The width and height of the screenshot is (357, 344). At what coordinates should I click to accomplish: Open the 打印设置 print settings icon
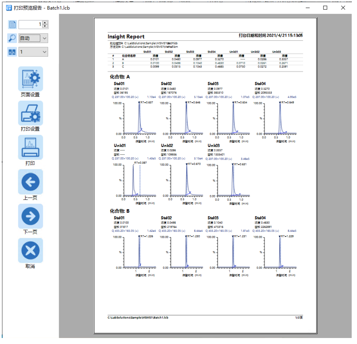[30, 113]
